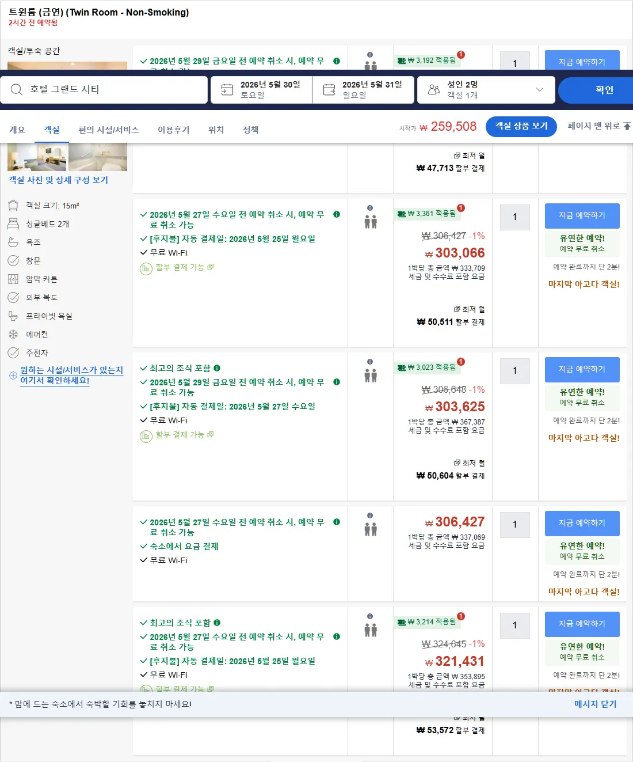The width and height of the screenshot is (633, 762).
Task: Open 객실 사진 및 상세 구성 보기 link
Action: click(58, 180)
